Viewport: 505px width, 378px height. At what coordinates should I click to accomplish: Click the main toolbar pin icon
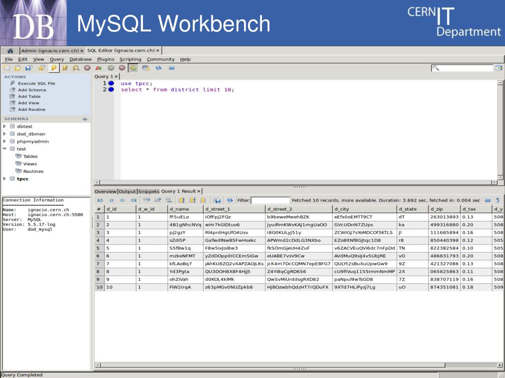[x=171, y=68]
